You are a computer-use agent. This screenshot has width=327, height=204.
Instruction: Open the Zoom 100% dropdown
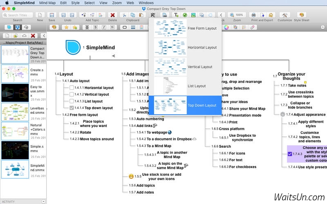pos(237,15)
